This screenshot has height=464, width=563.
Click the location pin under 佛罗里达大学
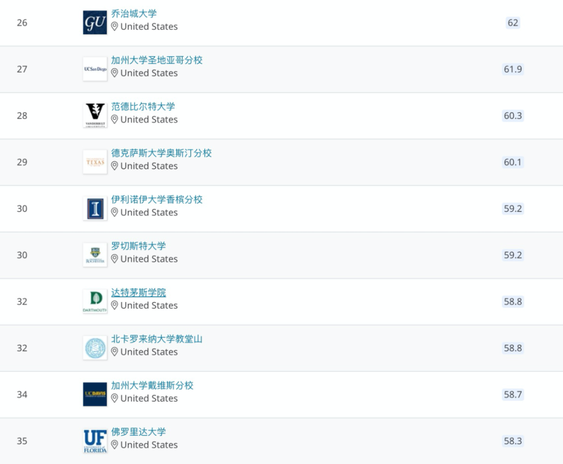point(114,445)
